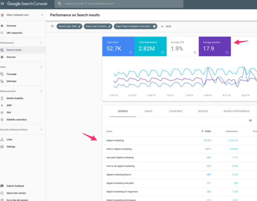
Task: Go to URL inspection in sidebar
Action: point(14,33)
